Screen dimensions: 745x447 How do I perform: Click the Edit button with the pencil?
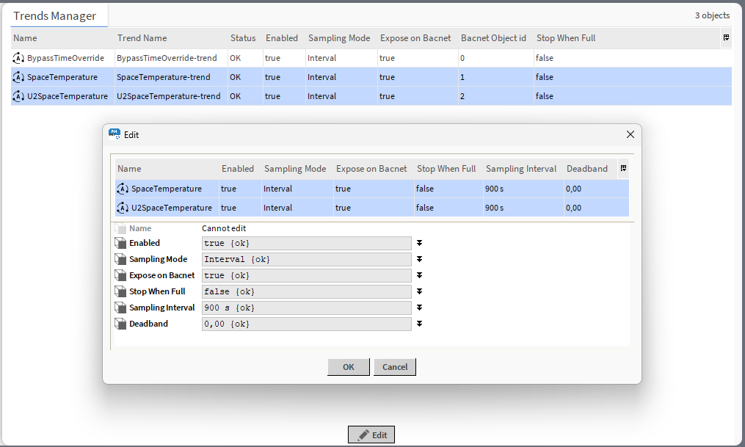371,435
